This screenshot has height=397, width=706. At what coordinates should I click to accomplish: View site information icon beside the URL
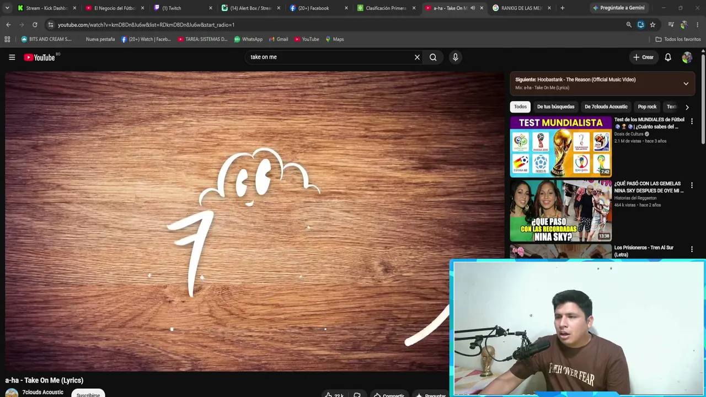pyautogui.click(x=51, y=25)
